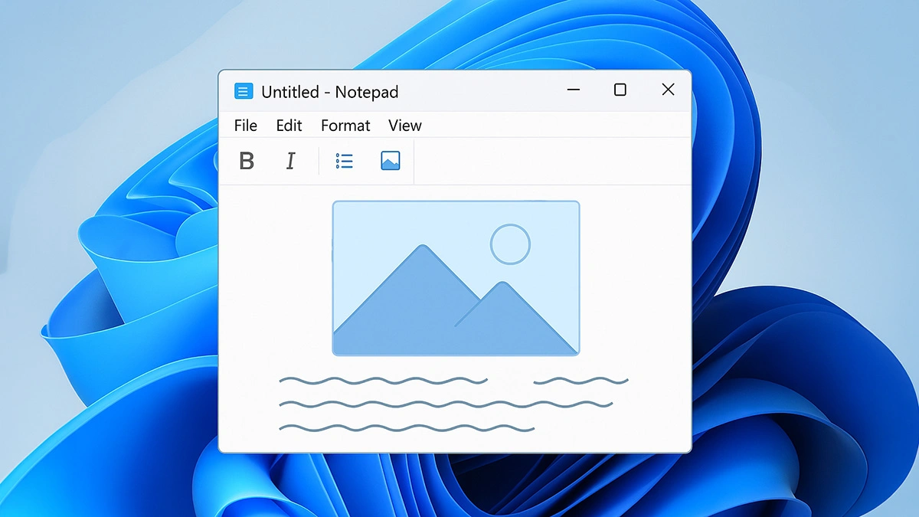This screenshot has height=517, width=919.
Task: Click the Notepad app icon in title bar
Action: pos(244,92)
